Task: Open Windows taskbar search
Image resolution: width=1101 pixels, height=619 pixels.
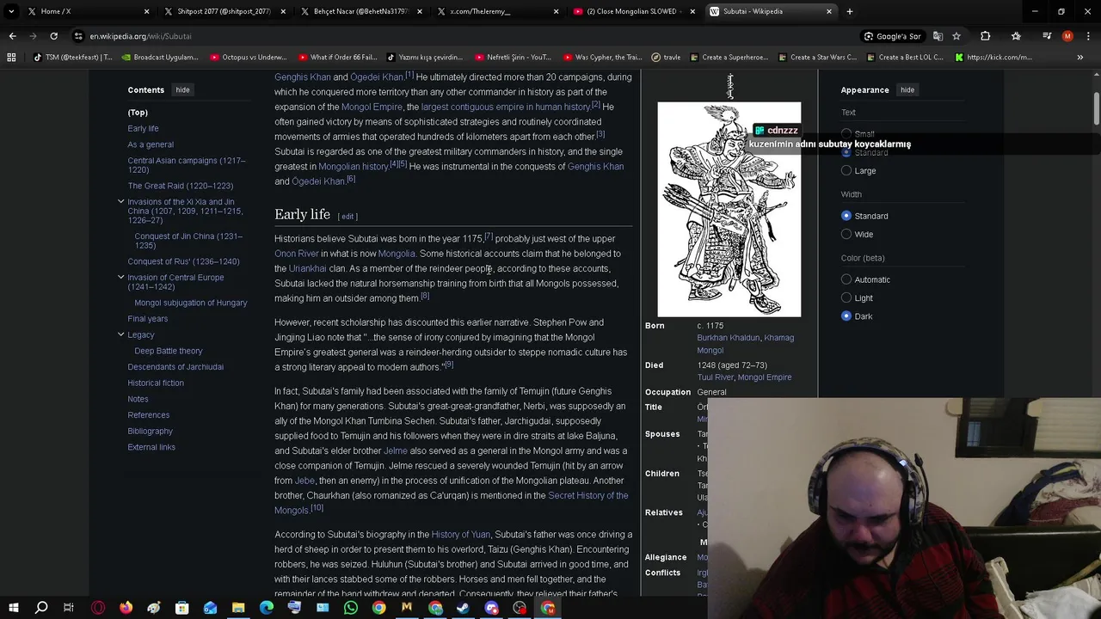Action: click(40, 608)
